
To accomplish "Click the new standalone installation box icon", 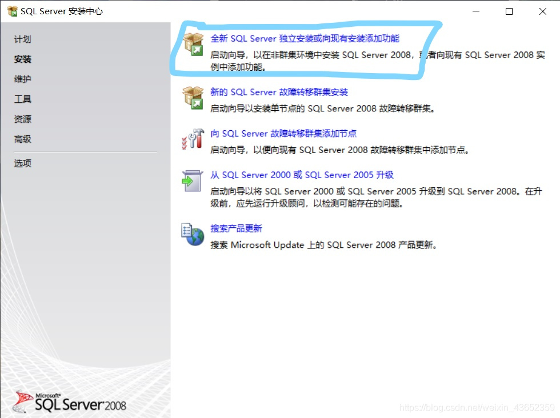I will click(x=193, y=45).
